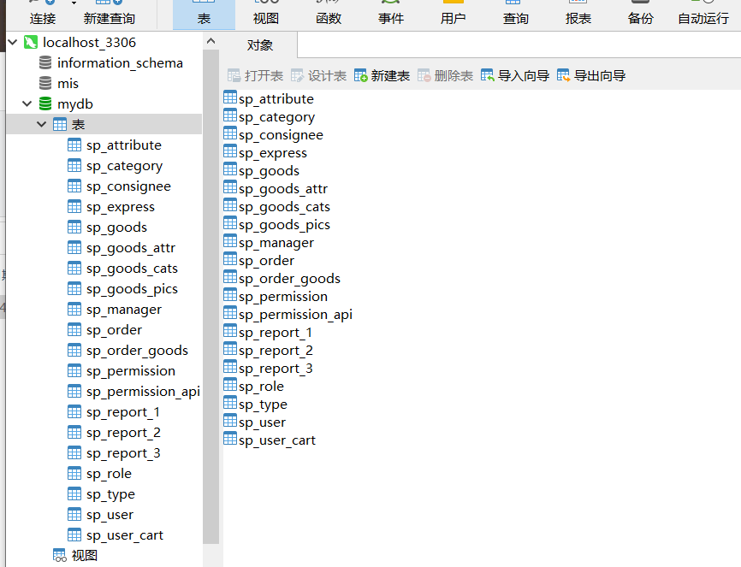Click the 视图 views icon in tree
741x567 pixels.
point(60,555)
